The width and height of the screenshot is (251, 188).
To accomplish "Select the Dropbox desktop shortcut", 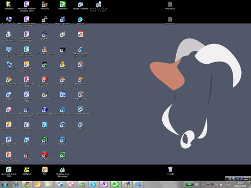I will pos(27,141).
